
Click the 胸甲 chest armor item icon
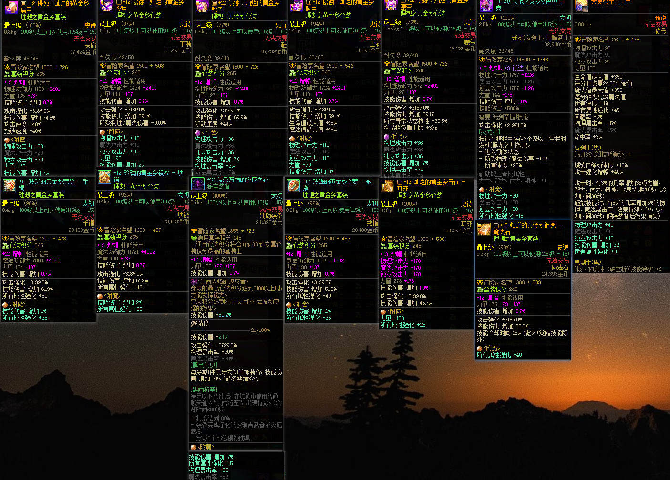296,6
